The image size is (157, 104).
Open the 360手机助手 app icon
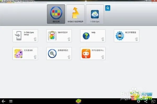52,36
